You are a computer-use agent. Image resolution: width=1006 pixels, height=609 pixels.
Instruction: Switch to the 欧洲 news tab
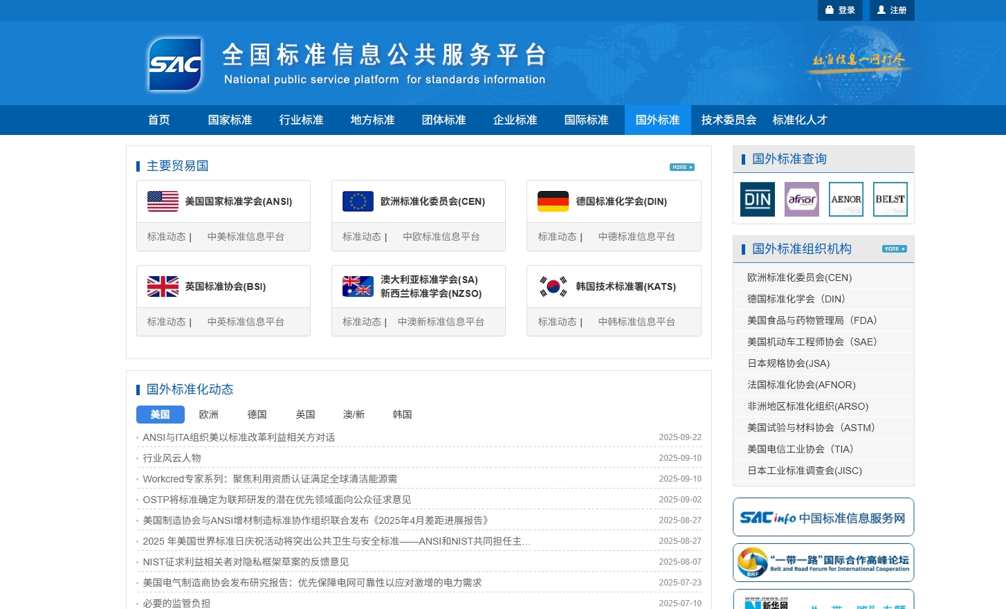[x=208, y=415]
